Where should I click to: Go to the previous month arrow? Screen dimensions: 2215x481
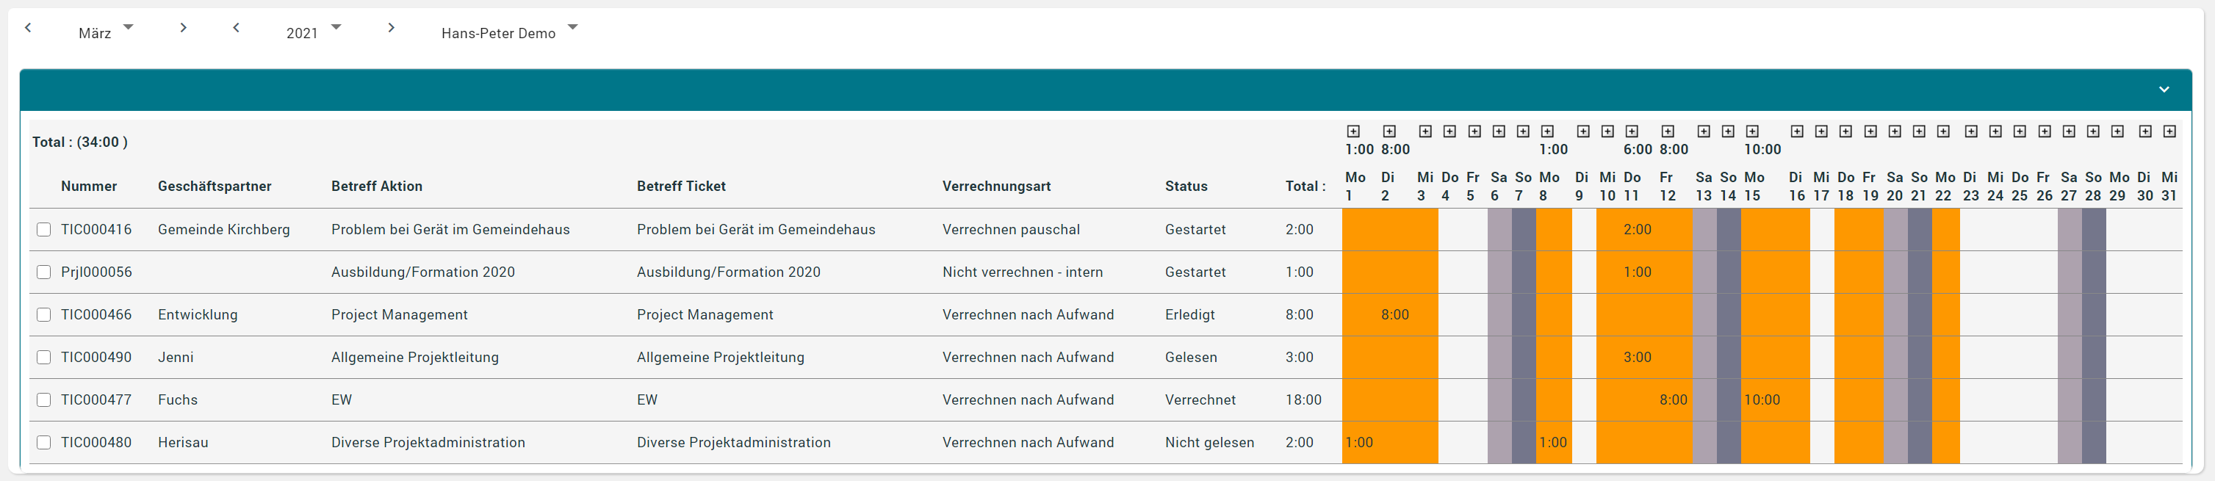pyautogui.click(x=29, y=27)
